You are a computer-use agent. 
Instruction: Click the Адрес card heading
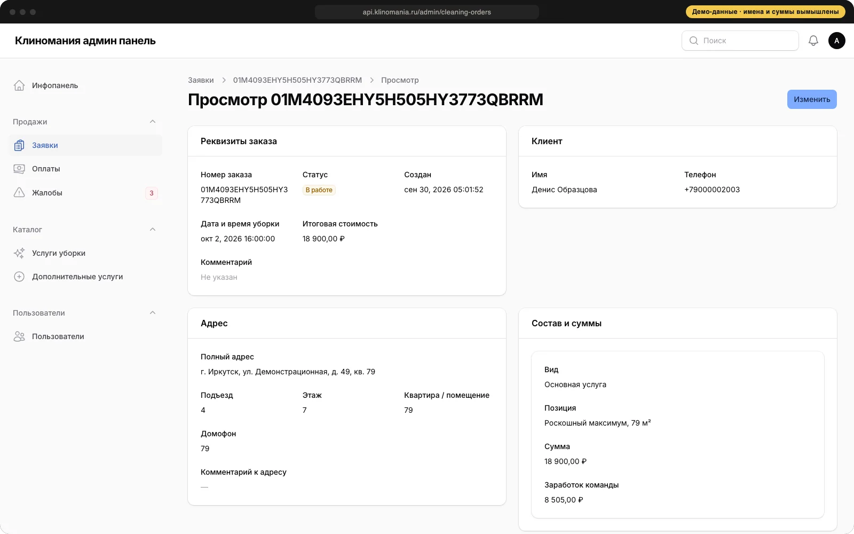[x=214, y=324]
